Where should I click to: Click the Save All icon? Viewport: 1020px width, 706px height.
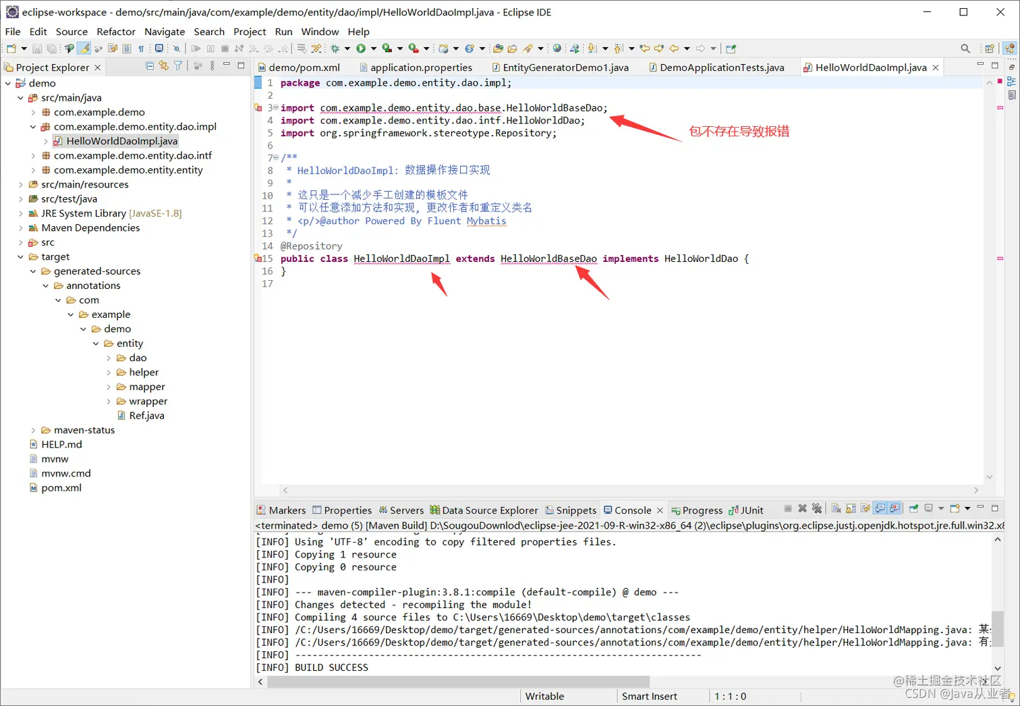click(x=51, y=49)
